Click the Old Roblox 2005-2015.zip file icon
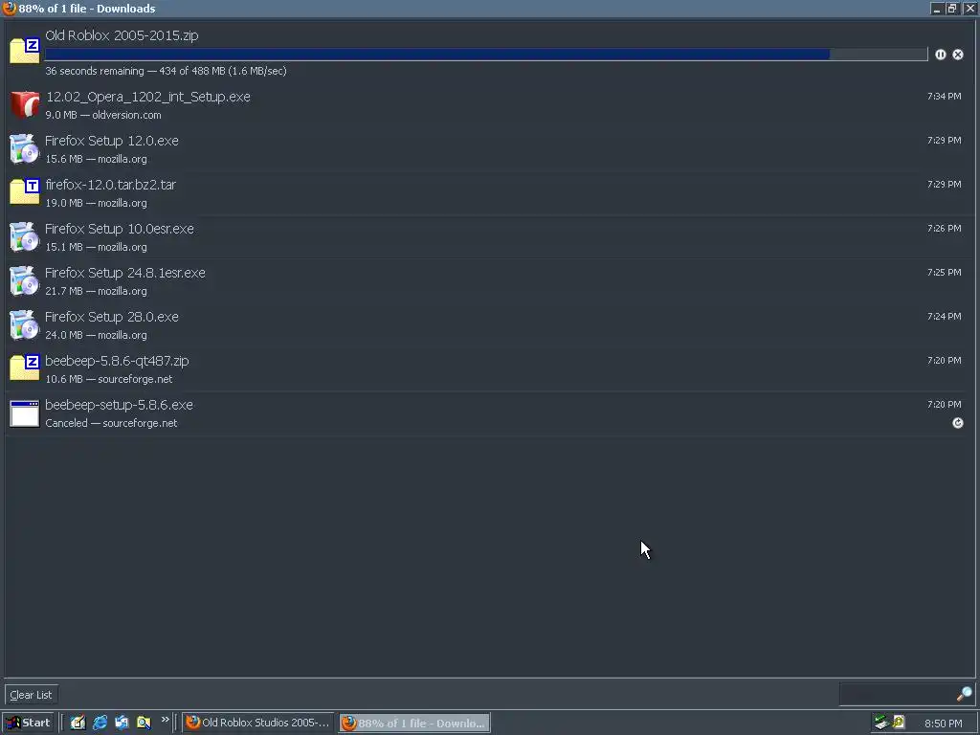 coord(24,51)
